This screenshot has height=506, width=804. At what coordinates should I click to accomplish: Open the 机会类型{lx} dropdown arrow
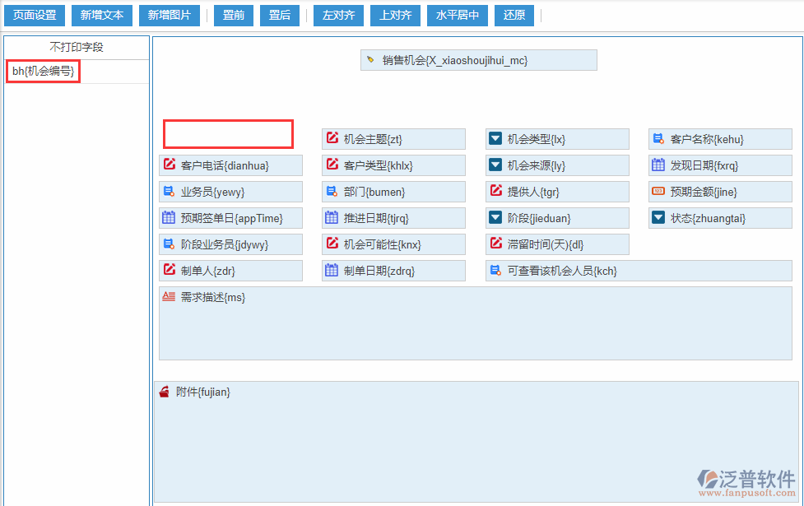tap(496, 138)
